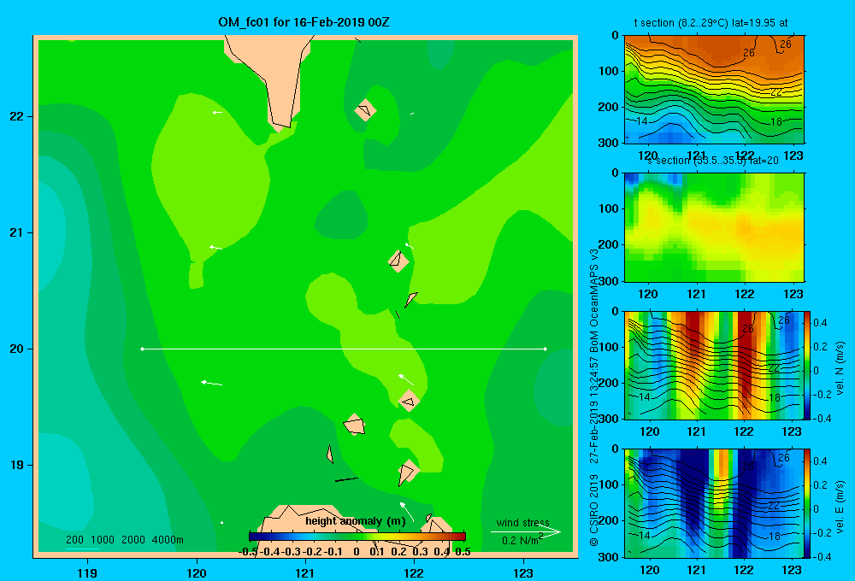Click the '-0.5' tick on height anomaly bar
Screen dimensions: 855x581
[248, 552]
